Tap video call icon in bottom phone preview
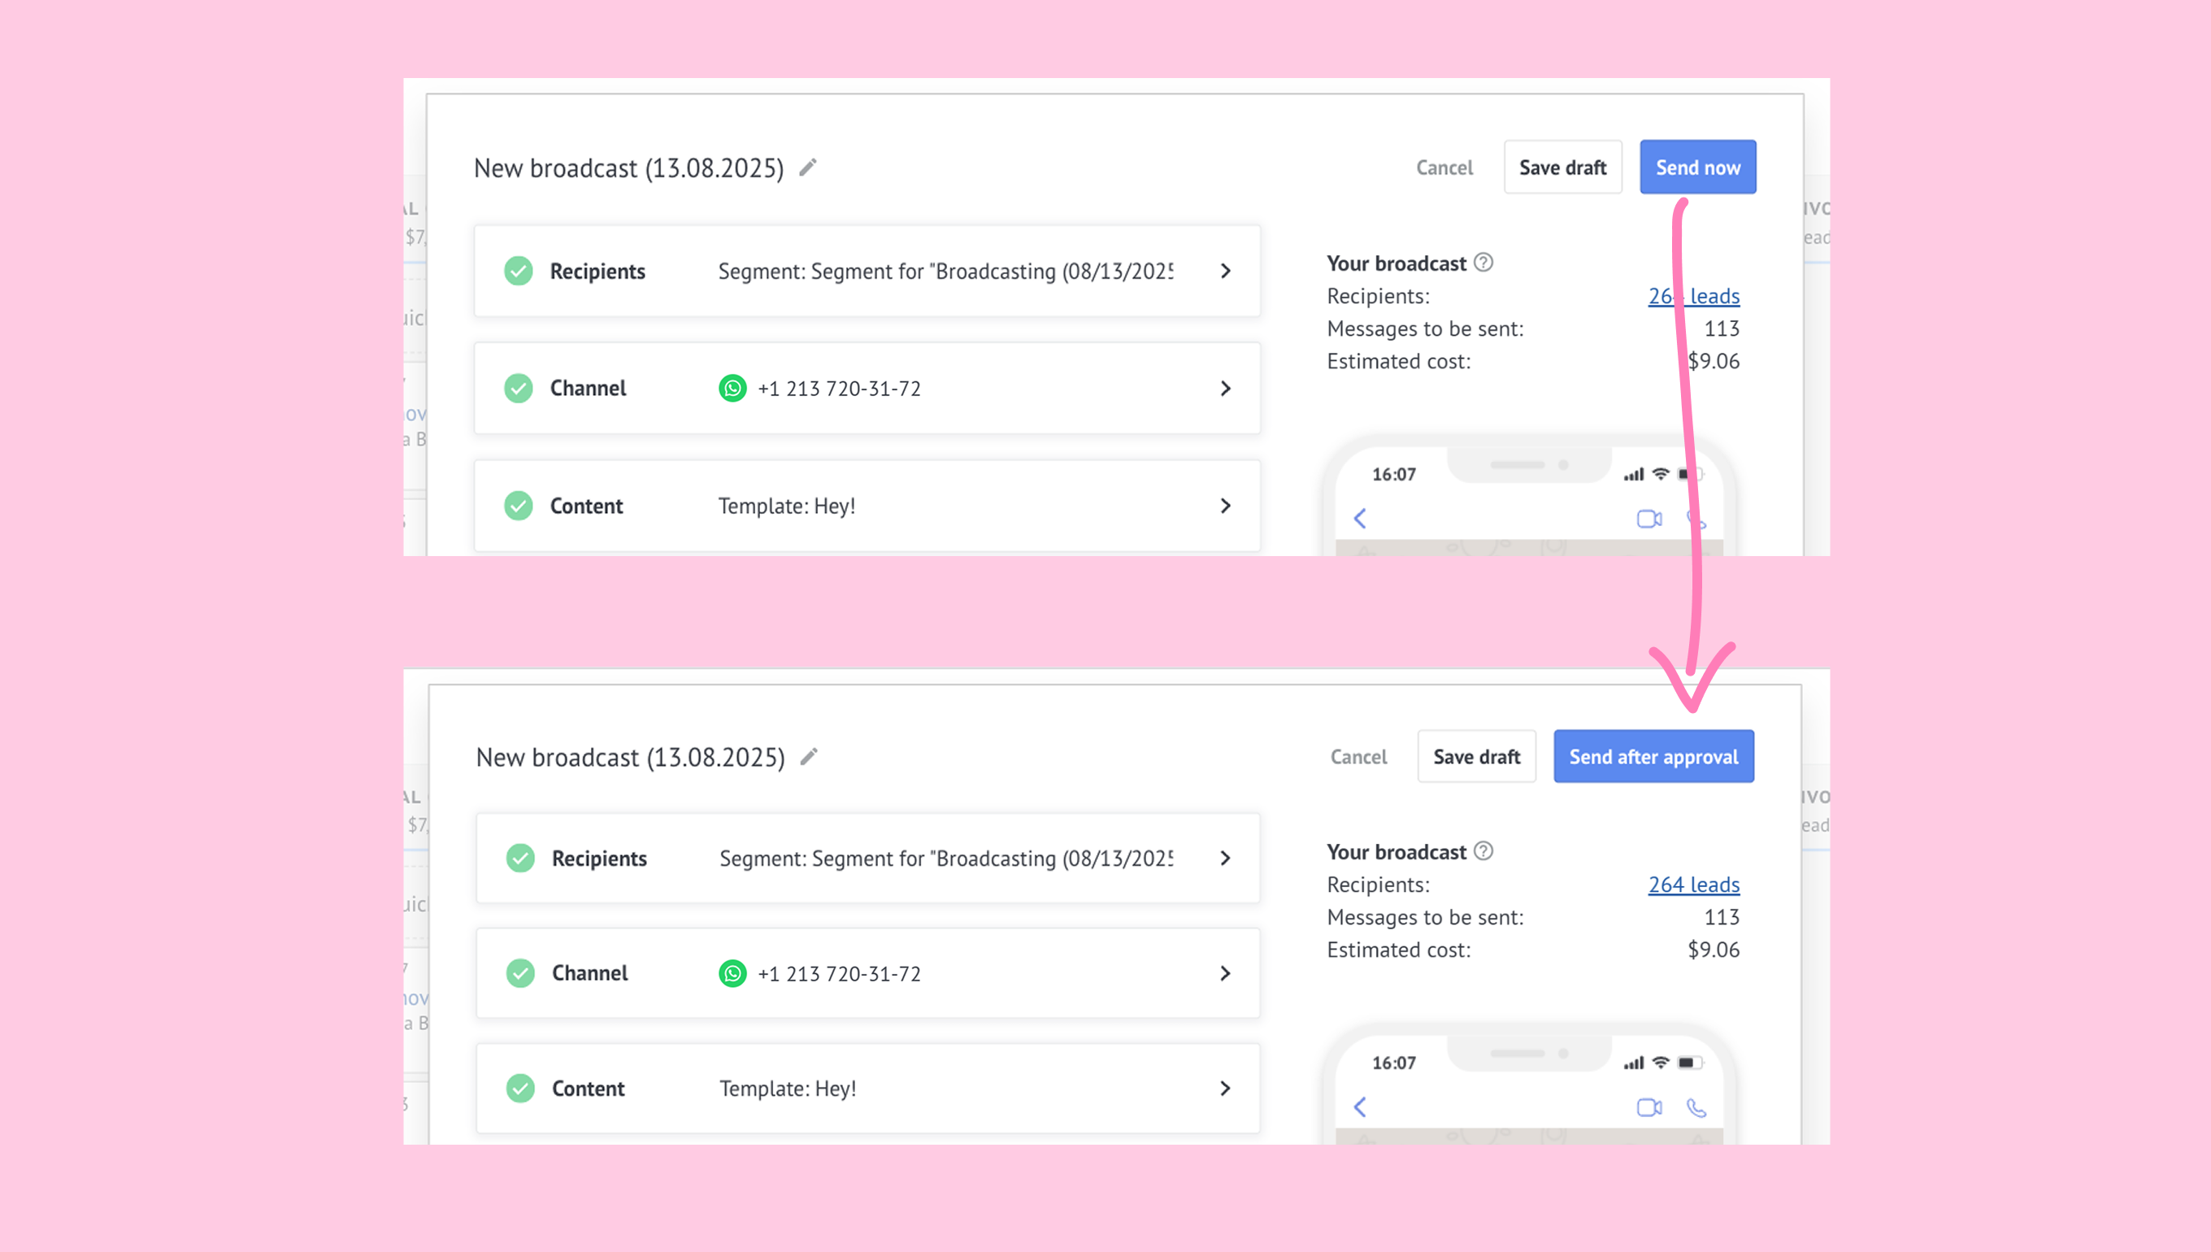This screenshot has height=1252, width=2211. click(x=1648, y=1107)
